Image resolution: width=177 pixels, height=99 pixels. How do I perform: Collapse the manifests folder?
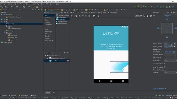point(2,15)
